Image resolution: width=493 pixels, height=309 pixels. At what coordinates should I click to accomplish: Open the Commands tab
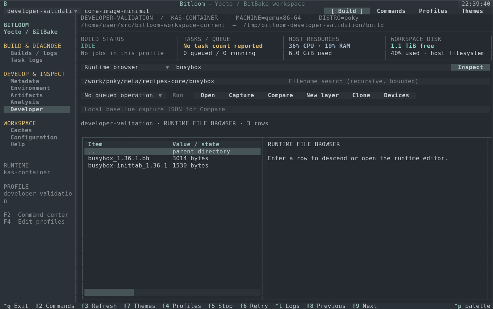pos(391,11)
